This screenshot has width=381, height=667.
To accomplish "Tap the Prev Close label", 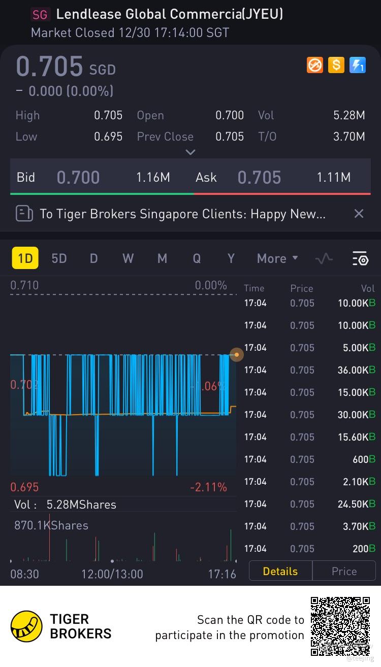I will [165, 137].
